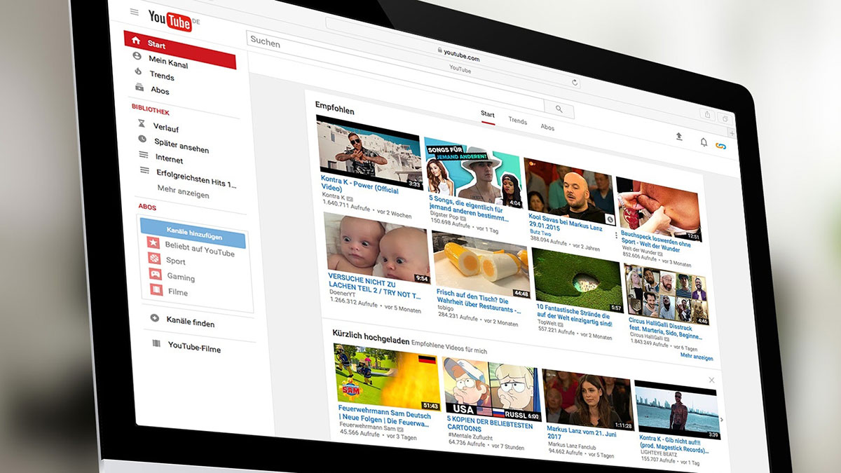
Task: Reload the page with Safari's refresh icon
Action: tap(575, 82)
